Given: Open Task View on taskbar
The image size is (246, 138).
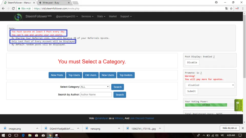Looking at the screenshot, I should (16, 135).
